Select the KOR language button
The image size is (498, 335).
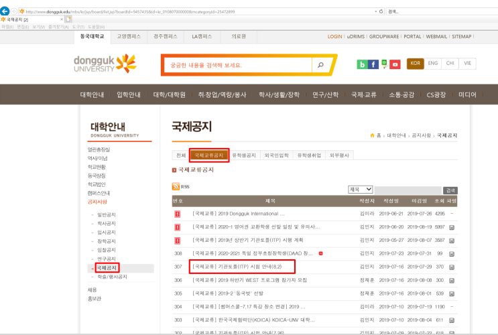pyautogui.click(x=415, y=63)
